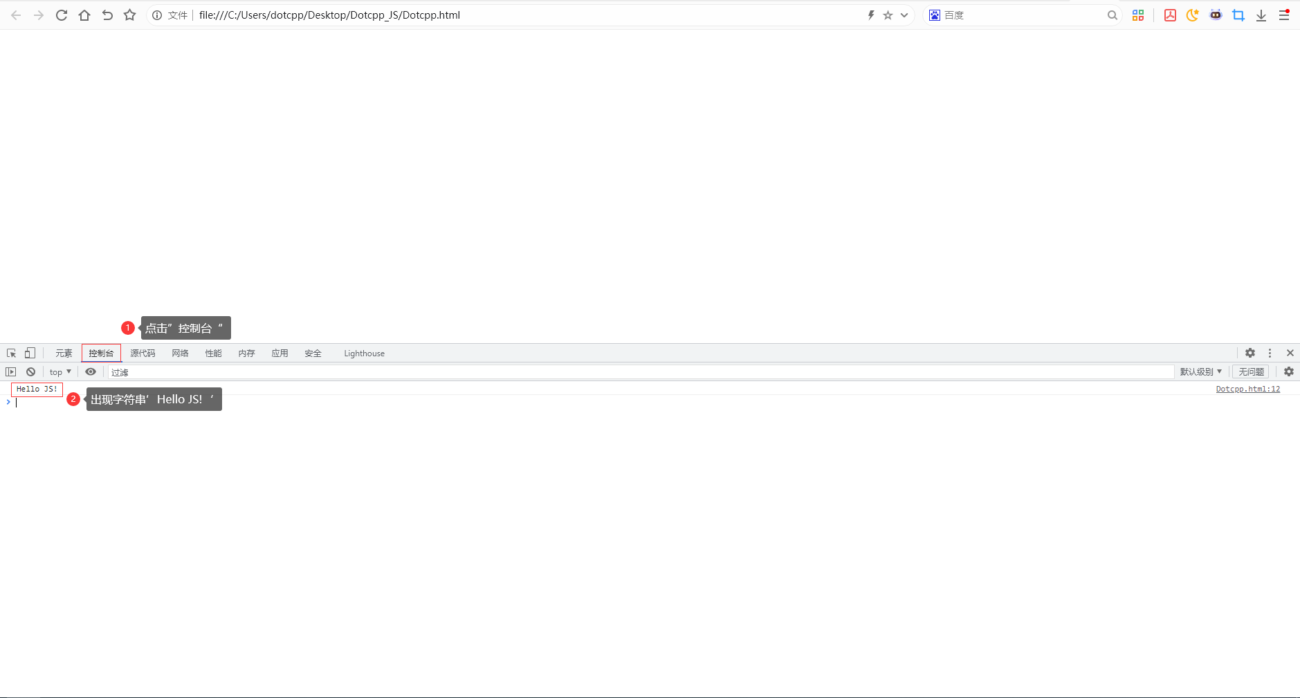This screenshot has height=698, width=1300.
Task: Open the console sidebar panel icon
Action: coord(11,371)
